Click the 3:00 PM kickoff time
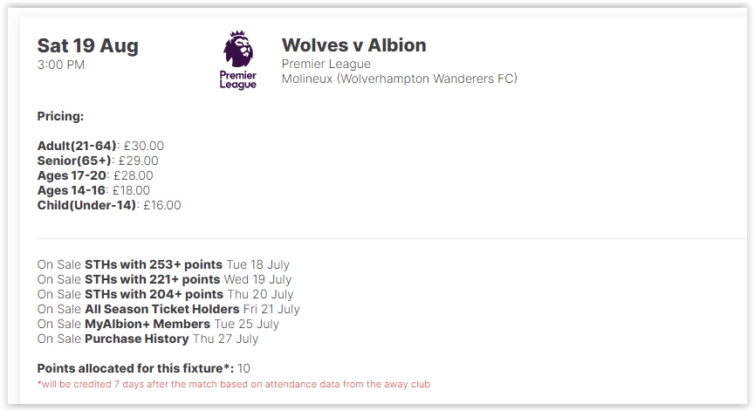The height and width of the screenshot is (411, 754). 61,65
